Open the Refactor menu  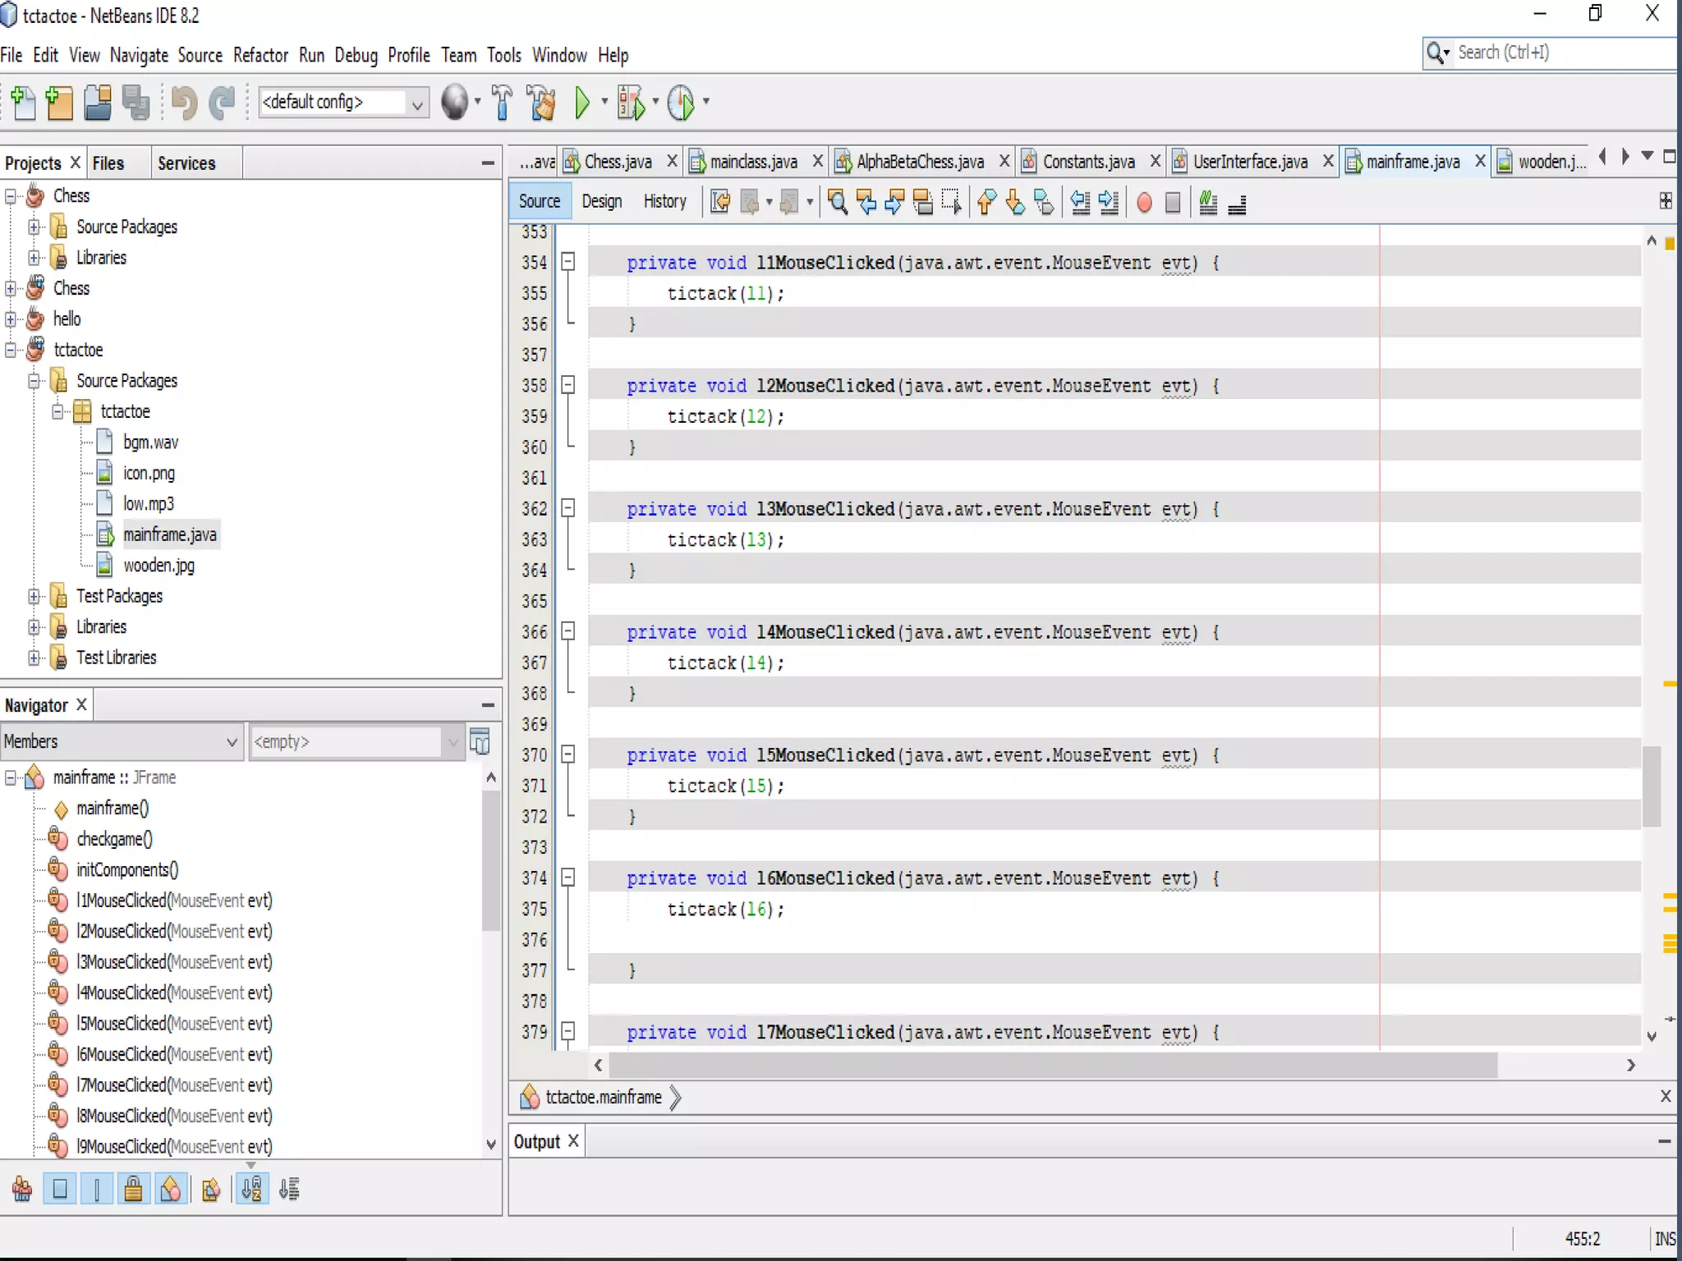(x=260, y=55)
